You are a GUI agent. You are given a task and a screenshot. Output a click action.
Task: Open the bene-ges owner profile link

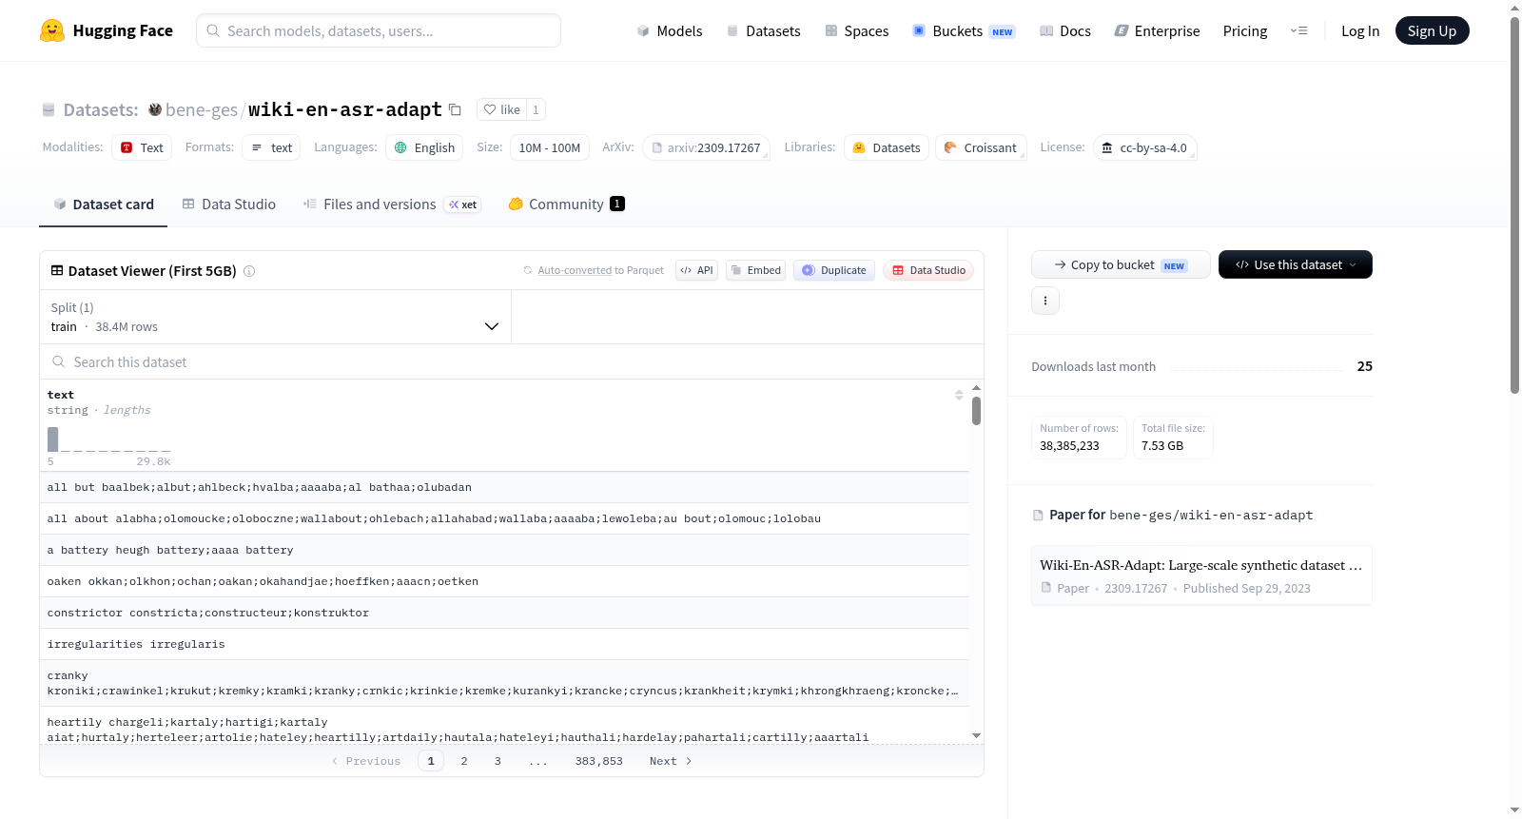point(202,110)
